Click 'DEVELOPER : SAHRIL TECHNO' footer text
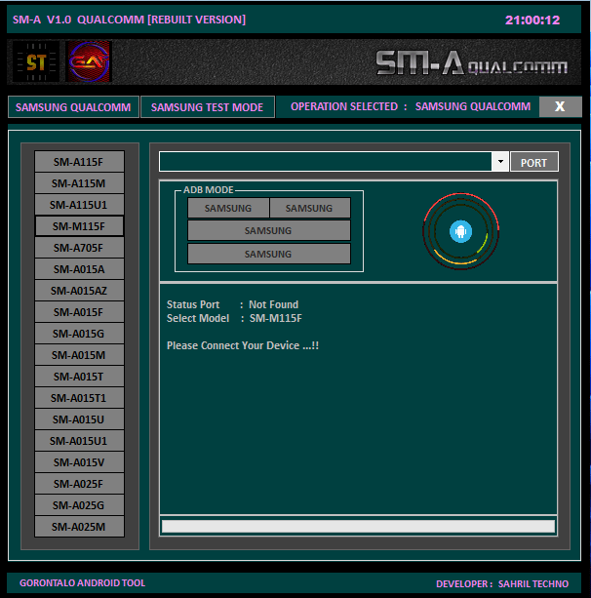 coord(502,584)
